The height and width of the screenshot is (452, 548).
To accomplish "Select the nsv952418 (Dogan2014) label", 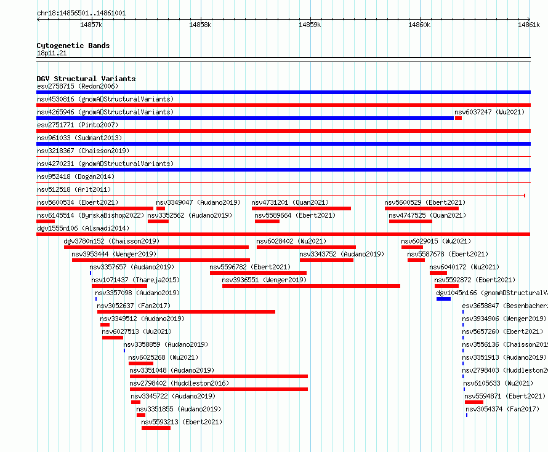I will pyautogui.click(x=76, y=176).
